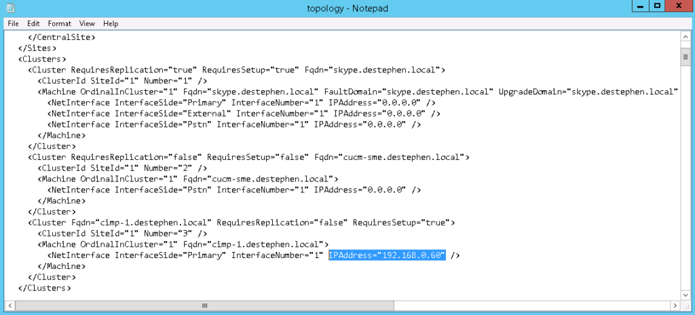Click the horizontal scrollbar left arrow
The image size is (695, 315).
point(10,306)
